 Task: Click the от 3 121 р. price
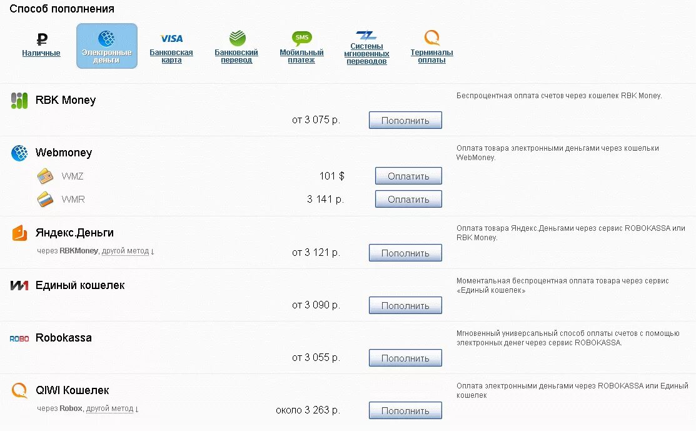[x=316, y=253]
